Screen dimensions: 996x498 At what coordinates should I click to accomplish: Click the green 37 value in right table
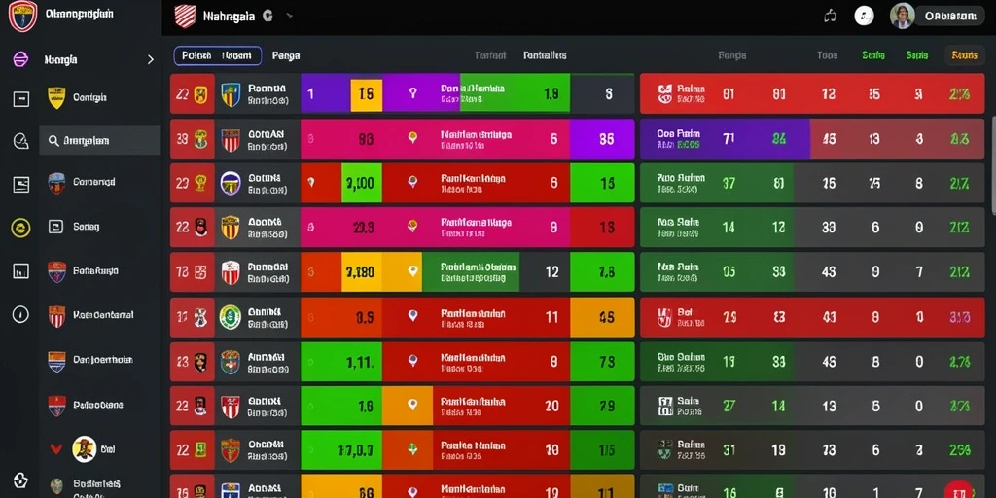point(729,183)
